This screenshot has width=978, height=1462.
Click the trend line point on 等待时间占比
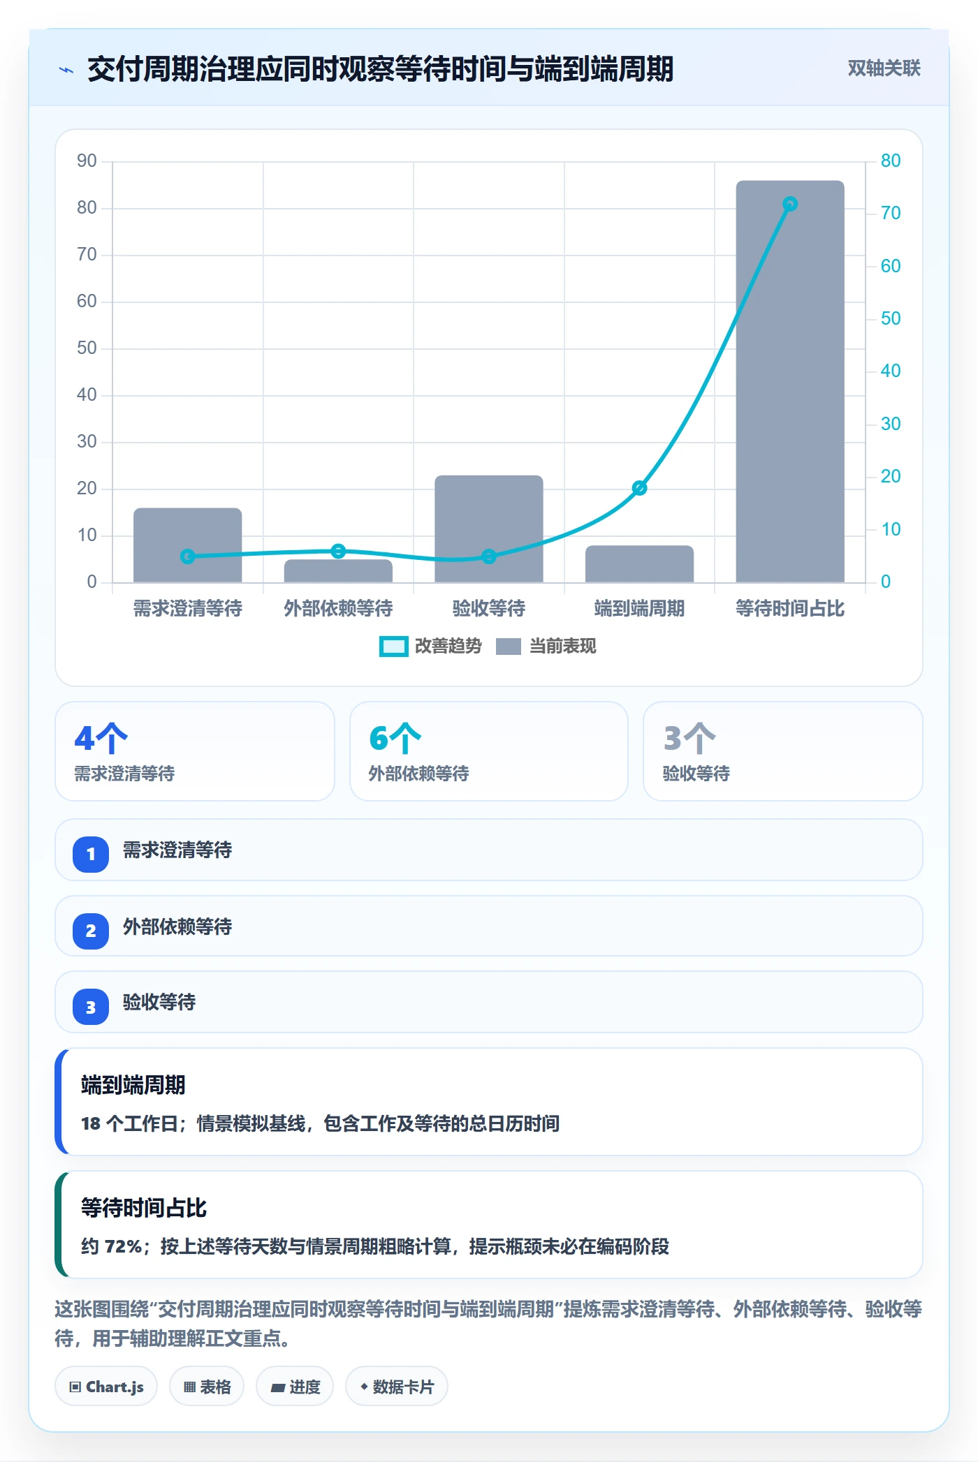tap(790, 204)
